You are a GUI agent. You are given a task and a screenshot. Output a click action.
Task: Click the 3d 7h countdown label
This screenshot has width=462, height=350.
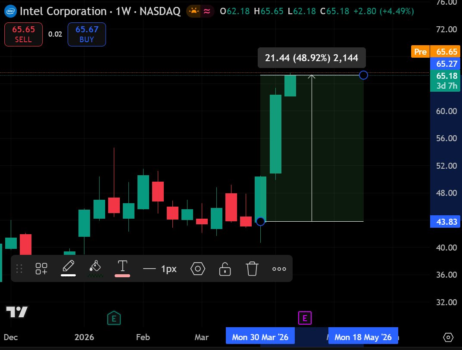[x=446, y=86]
